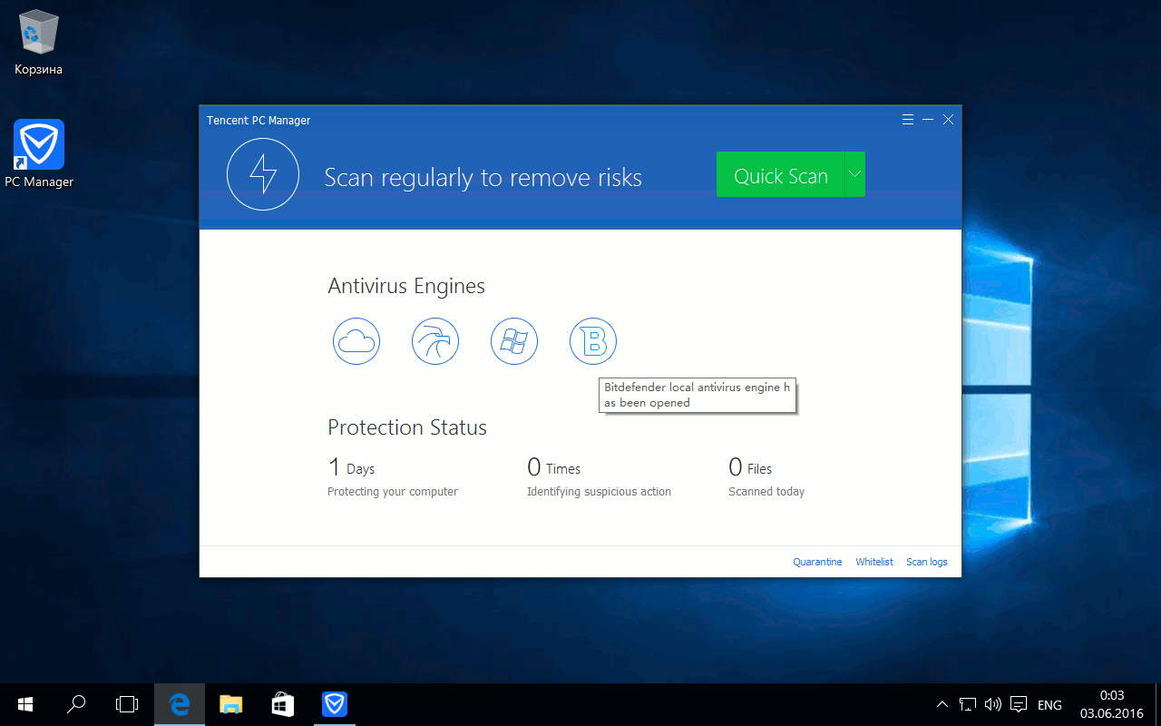Show hidden system tray icons
1161x726 pixels.
point(943,704)
